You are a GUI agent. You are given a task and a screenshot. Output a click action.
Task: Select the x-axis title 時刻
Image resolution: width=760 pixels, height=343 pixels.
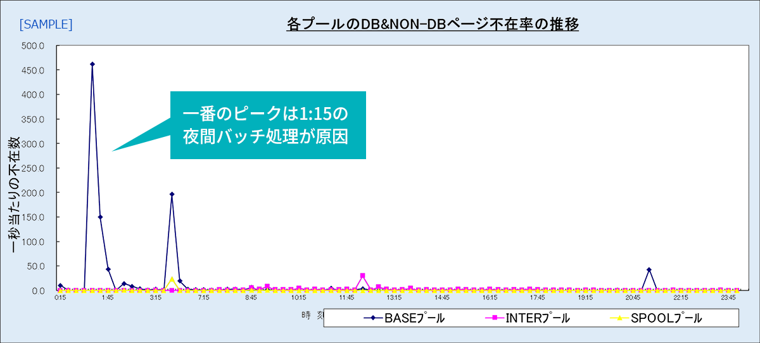312,314
